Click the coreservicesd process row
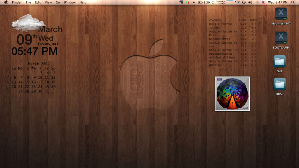299x168 pixels. tap(233, 54)
